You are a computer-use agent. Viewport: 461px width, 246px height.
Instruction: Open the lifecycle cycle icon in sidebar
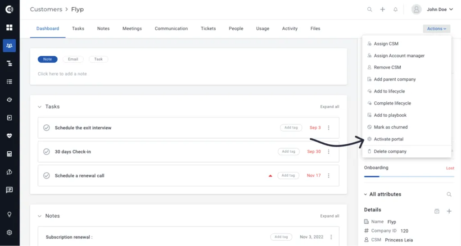tap(9, 100)
